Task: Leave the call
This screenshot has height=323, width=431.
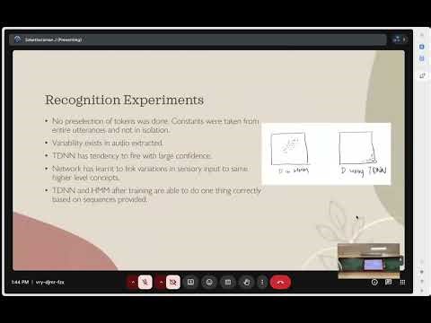Action: [x=280, y=282]
